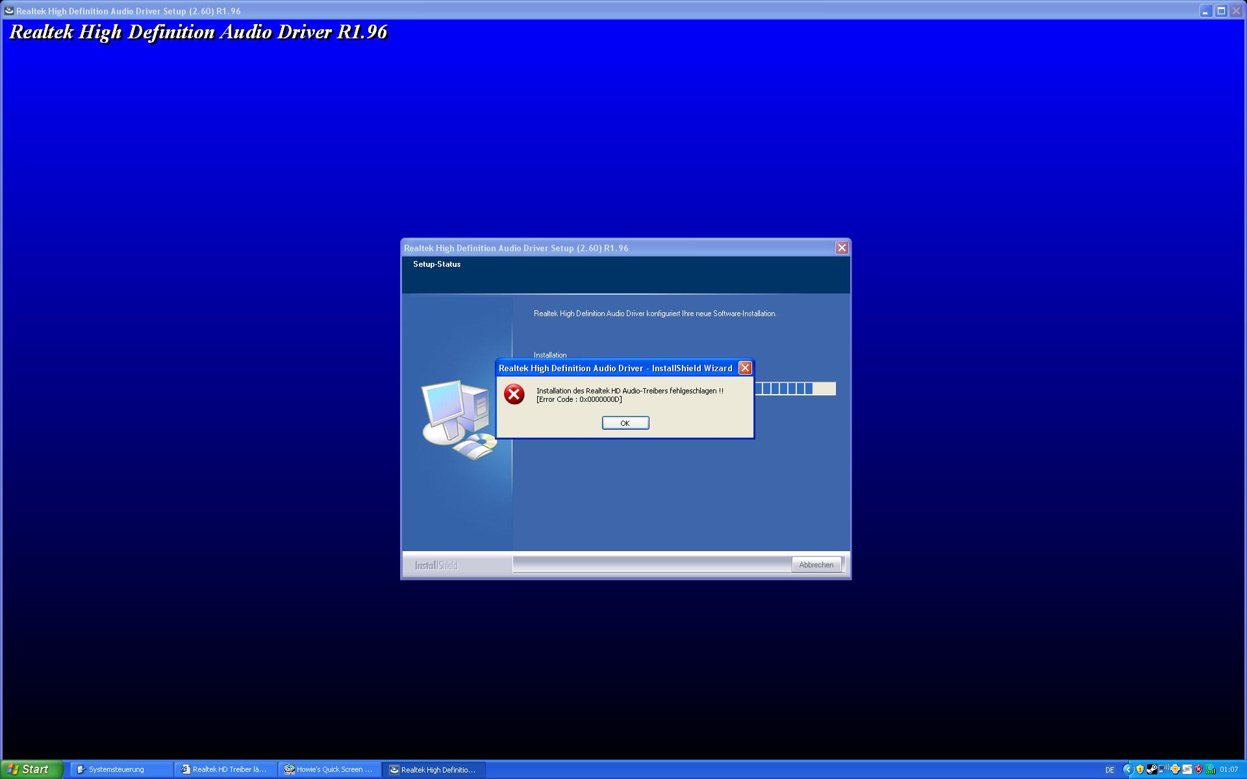Viewport: 1247px width, 779px height.
Task: Click the Abbrechen button
Action: pos(816,565)
